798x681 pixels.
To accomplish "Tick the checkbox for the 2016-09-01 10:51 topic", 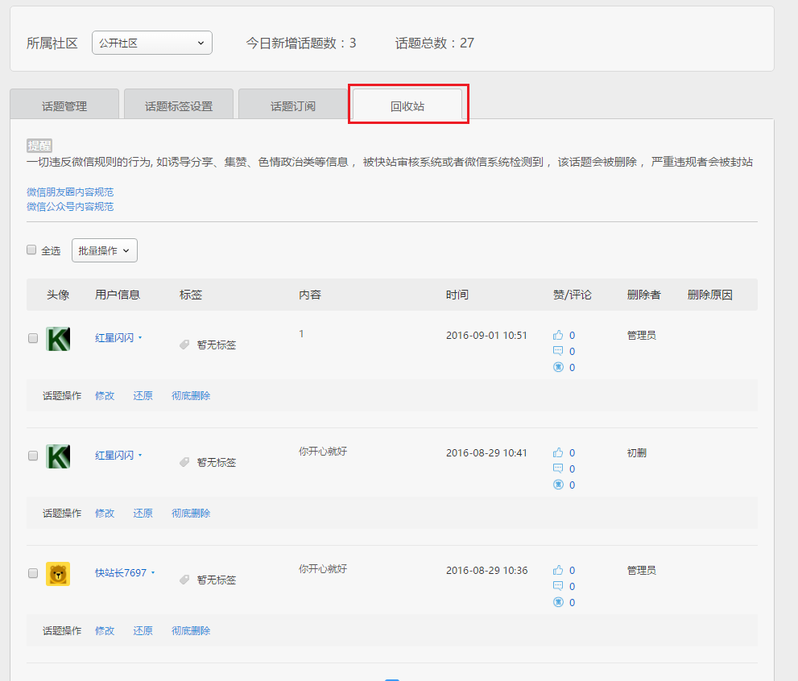I will (33, 339).
